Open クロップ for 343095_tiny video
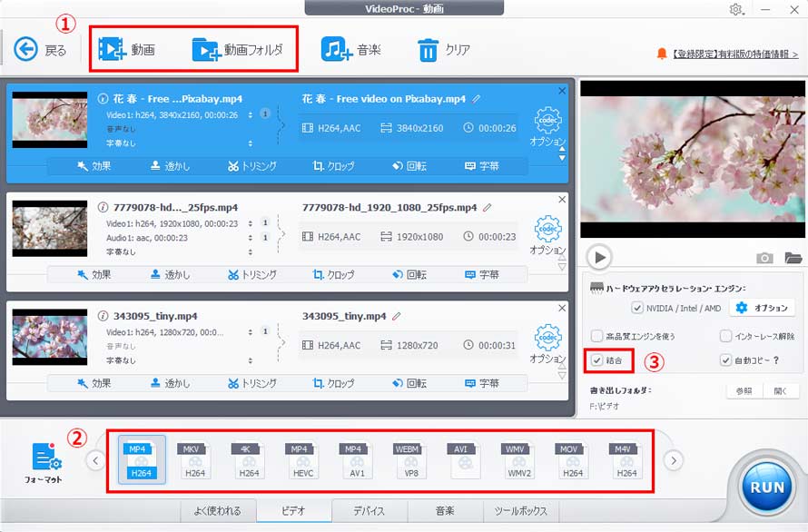The height and width of the screenshot is (532, 808). coord(333,383)
